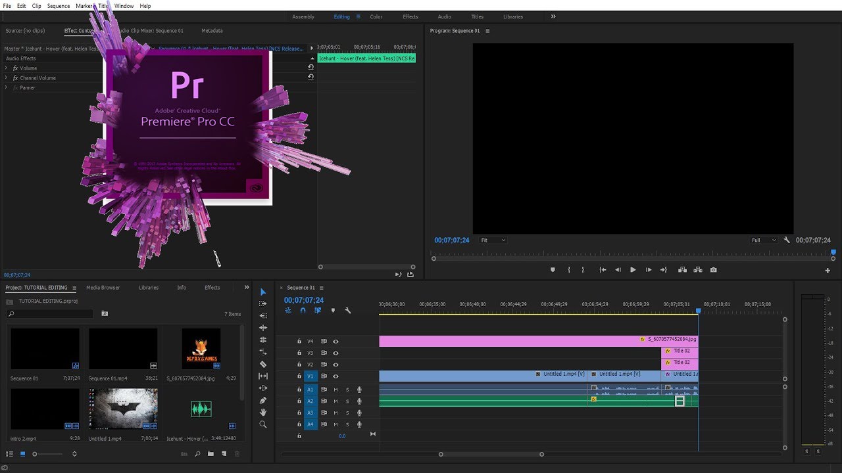Viewport: 842px width, 473px height.
Task: Select Title 02 clip on V3
Action: click(x=680, y=351)
